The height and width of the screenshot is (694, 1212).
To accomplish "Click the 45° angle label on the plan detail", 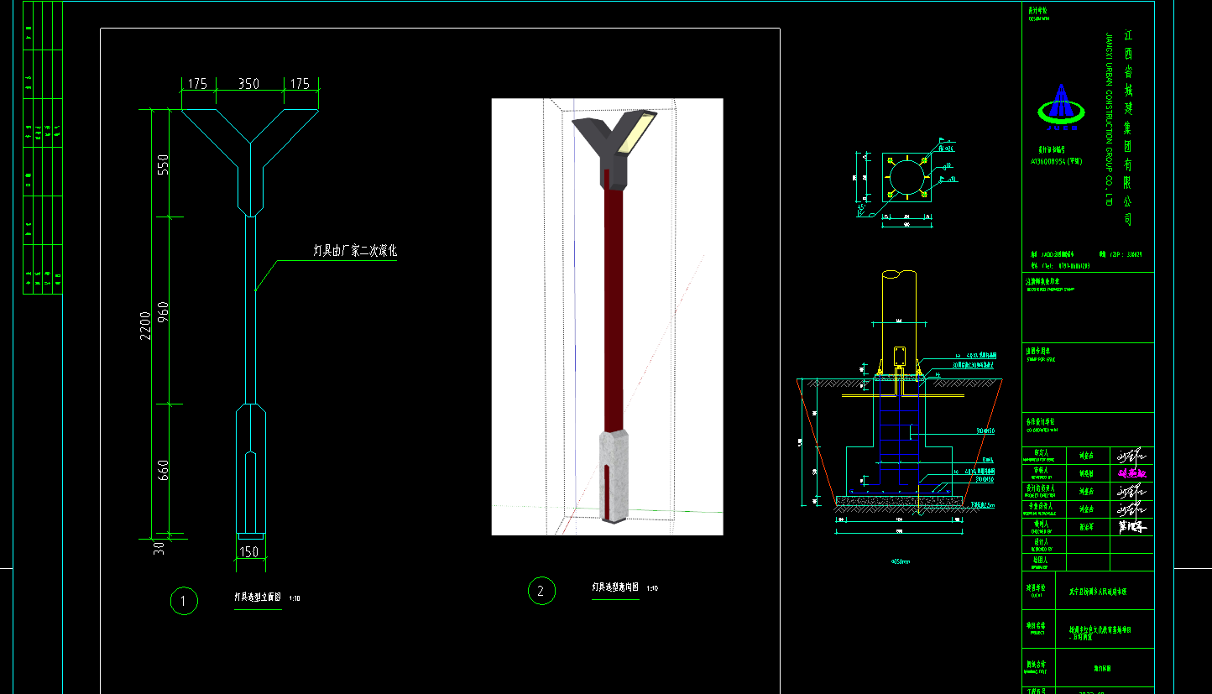I will [x=862, y=206].
